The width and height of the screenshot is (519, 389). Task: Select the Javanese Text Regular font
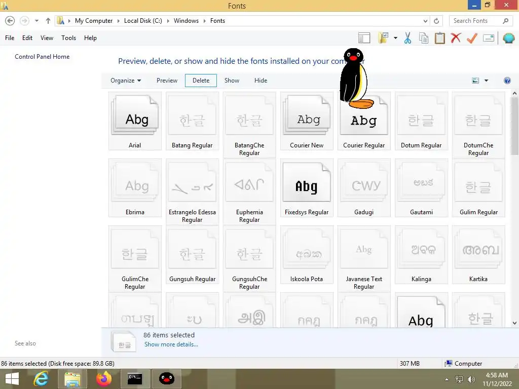click(x=364, y=259)
